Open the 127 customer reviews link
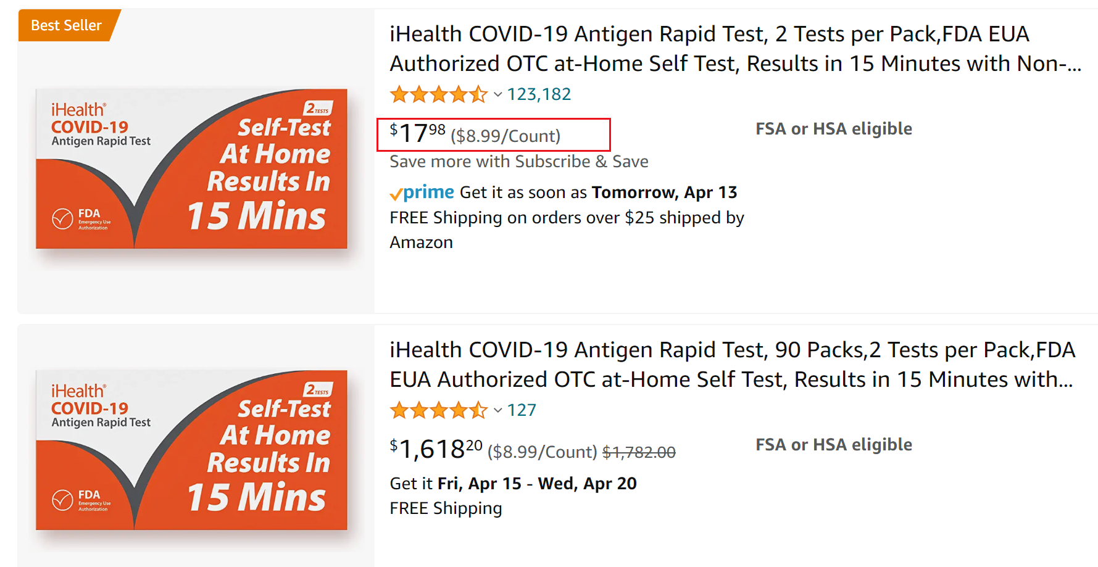The height and width of the screenshot is (567, 1098). click(x=522, y=410)
